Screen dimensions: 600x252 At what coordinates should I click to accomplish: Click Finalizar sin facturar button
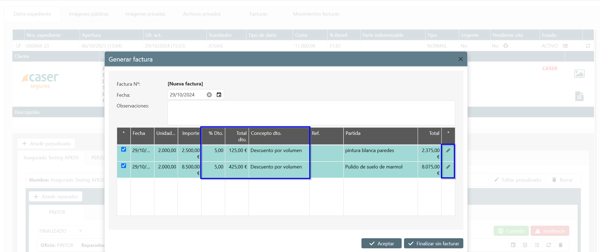click(433, 243)
